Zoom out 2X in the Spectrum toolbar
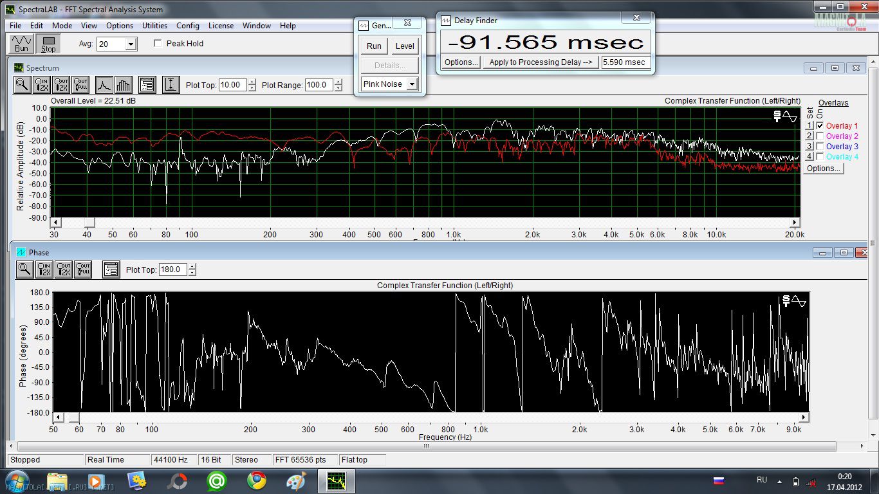The image size is (879, 494). point(61,85)
